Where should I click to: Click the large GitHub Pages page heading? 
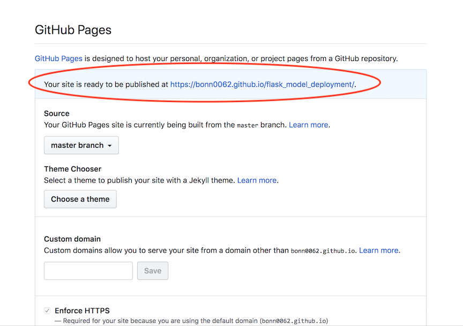tap(73, 29)
